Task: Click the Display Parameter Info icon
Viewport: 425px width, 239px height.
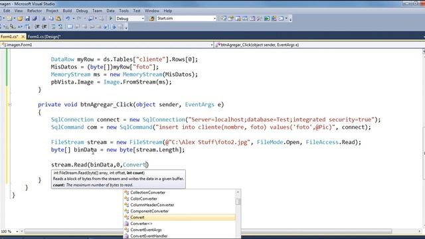Action: click(x=13, y=27)
